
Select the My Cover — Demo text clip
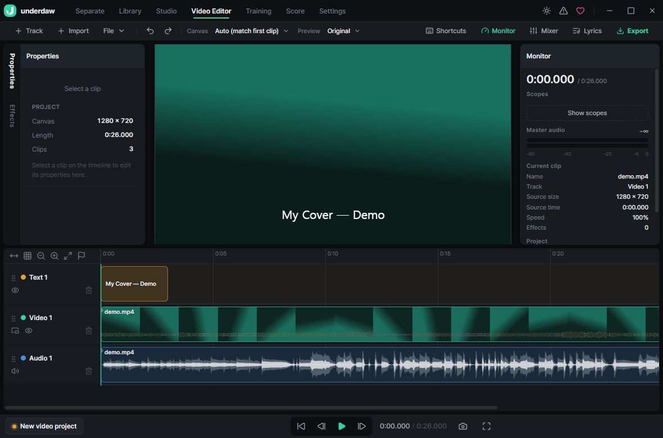tap(134, 284)
